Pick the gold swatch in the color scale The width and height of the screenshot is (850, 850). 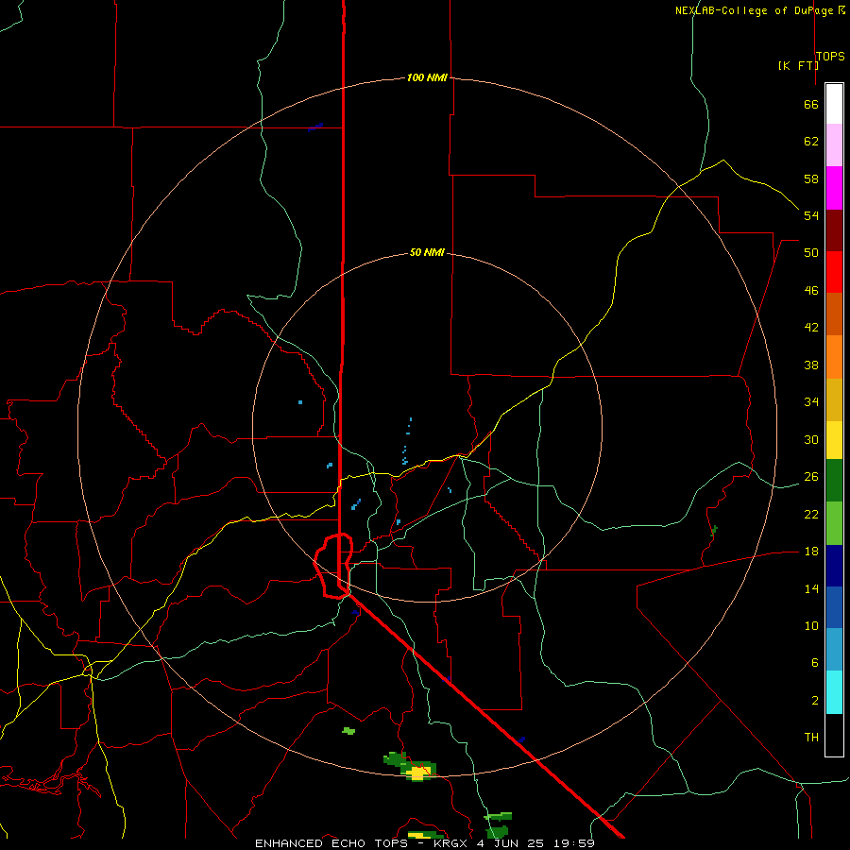coord(834,399)
